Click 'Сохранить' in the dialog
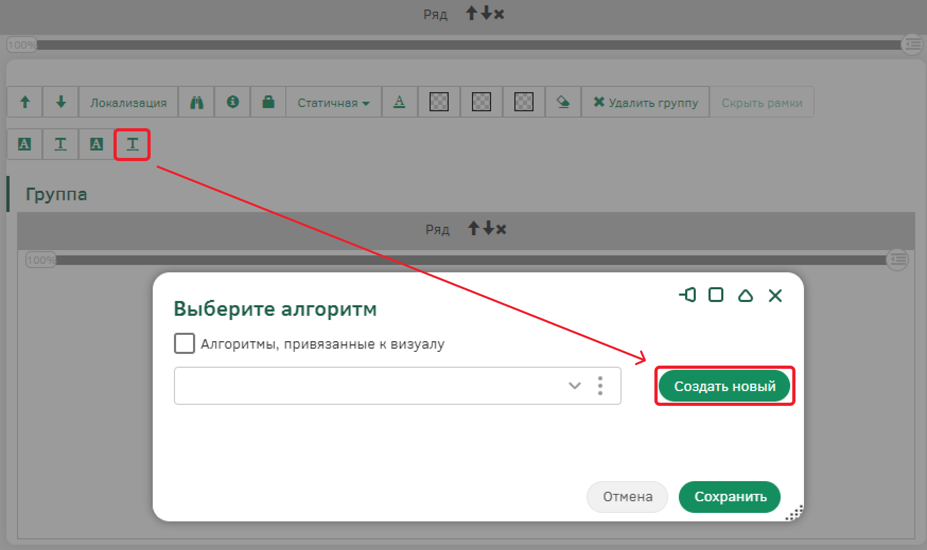This screenshot has height=550, width=927. coord(730,497)
